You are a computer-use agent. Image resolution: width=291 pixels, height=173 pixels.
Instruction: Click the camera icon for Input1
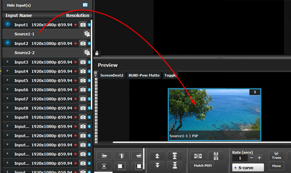(x=83, y=25)
